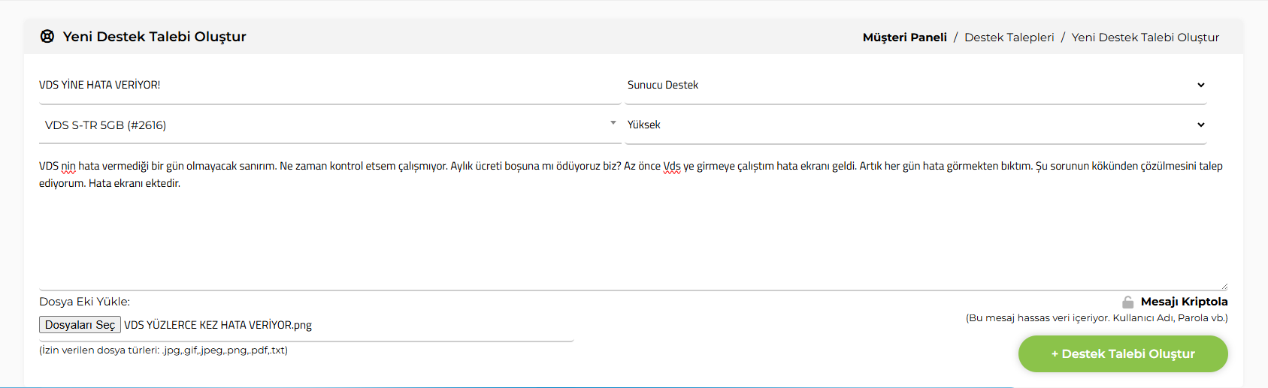This screenshot has height=388, width=1268.
Task: Click the Yeni Destek Talebi Oluştur page heading
Action: point(154,37)
